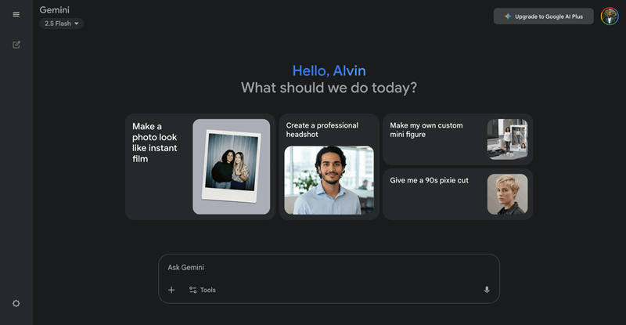This screenshot has width=626, height=325.
Task: Click the polaroid instant film thumbnail
Action: point(231,167)
